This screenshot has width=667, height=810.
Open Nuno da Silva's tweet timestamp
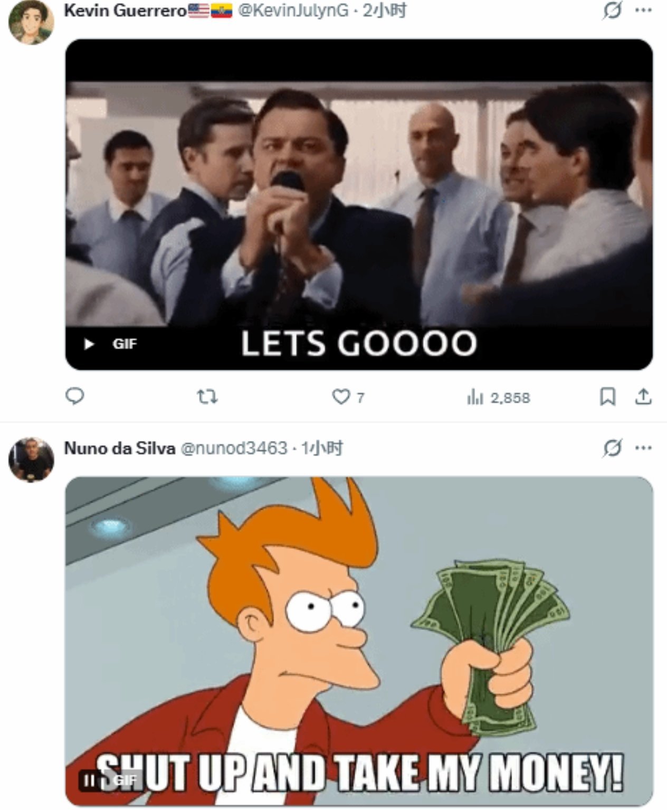click(321, 448)
